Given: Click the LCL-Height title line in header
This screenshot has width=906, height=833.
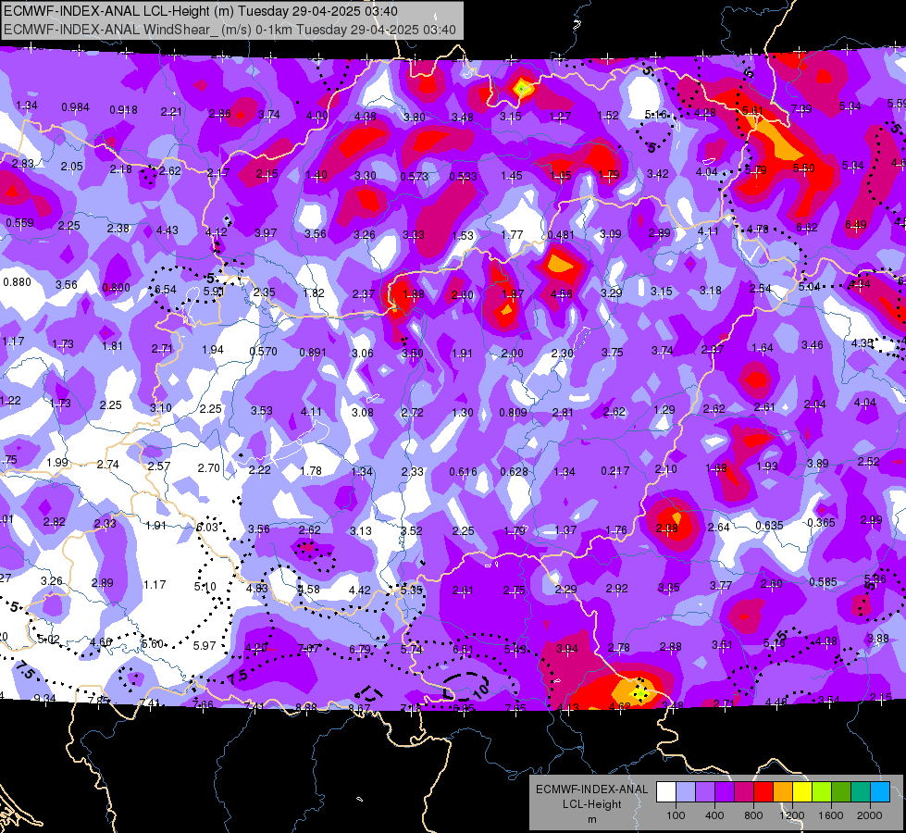Looking at the screenshot, I should point(201,11).
